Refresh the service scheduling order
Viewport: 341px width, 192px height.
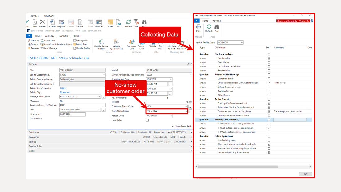[x=128, y=23]
